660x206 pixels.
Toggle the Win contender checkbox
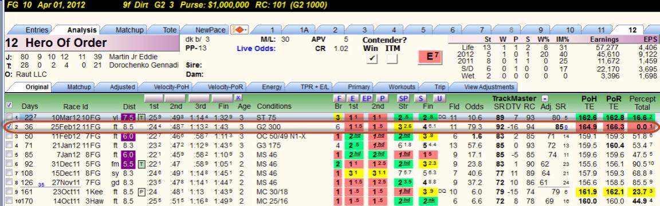(x=372, y=59)
